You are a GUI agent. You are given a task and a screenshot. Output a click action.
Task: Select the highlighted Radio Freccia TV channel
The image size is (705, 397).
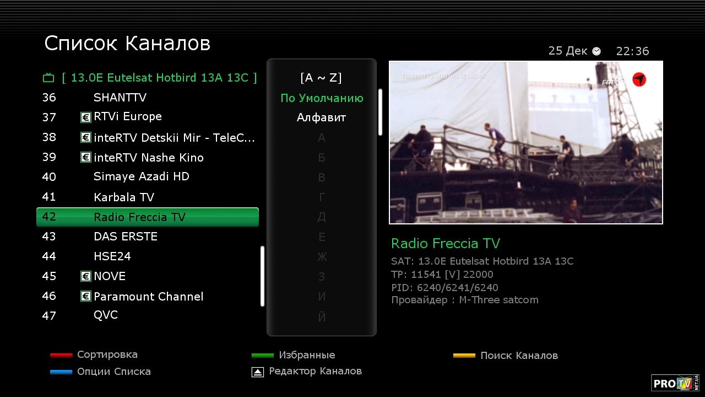[x=148, y=217]
